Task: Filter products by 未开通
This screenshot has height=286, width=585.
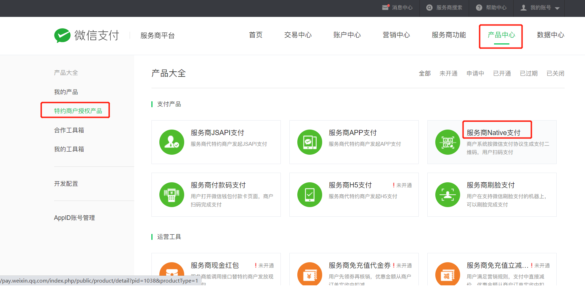Action: click(448, 73)
